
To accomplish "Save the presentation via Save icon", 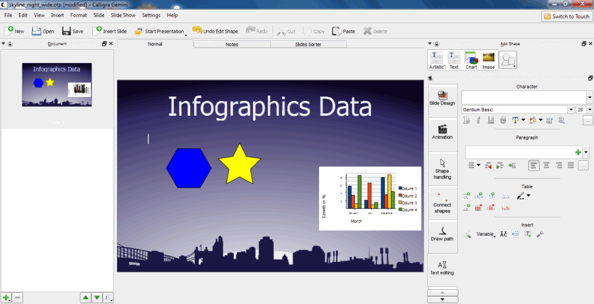I will point(72,31).
